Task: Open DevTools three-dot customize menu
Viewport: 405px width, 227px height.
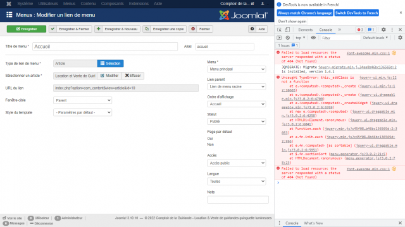Action: (392, 30)
